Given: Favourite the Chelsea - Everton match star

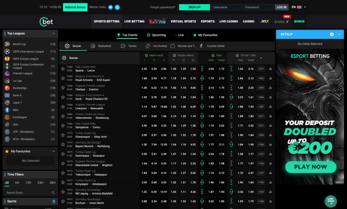Looking at the screenshot, I should click(x=63, y=88).
